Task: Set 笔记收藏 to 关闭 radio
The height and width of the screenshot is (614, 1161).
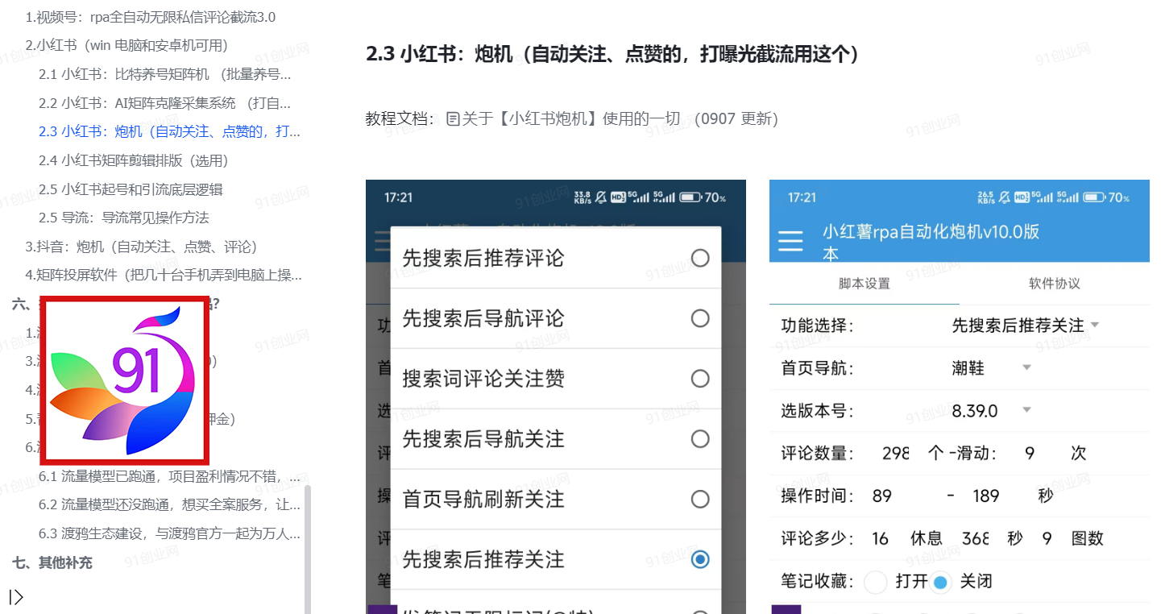Action: click(x=940, y=582)
